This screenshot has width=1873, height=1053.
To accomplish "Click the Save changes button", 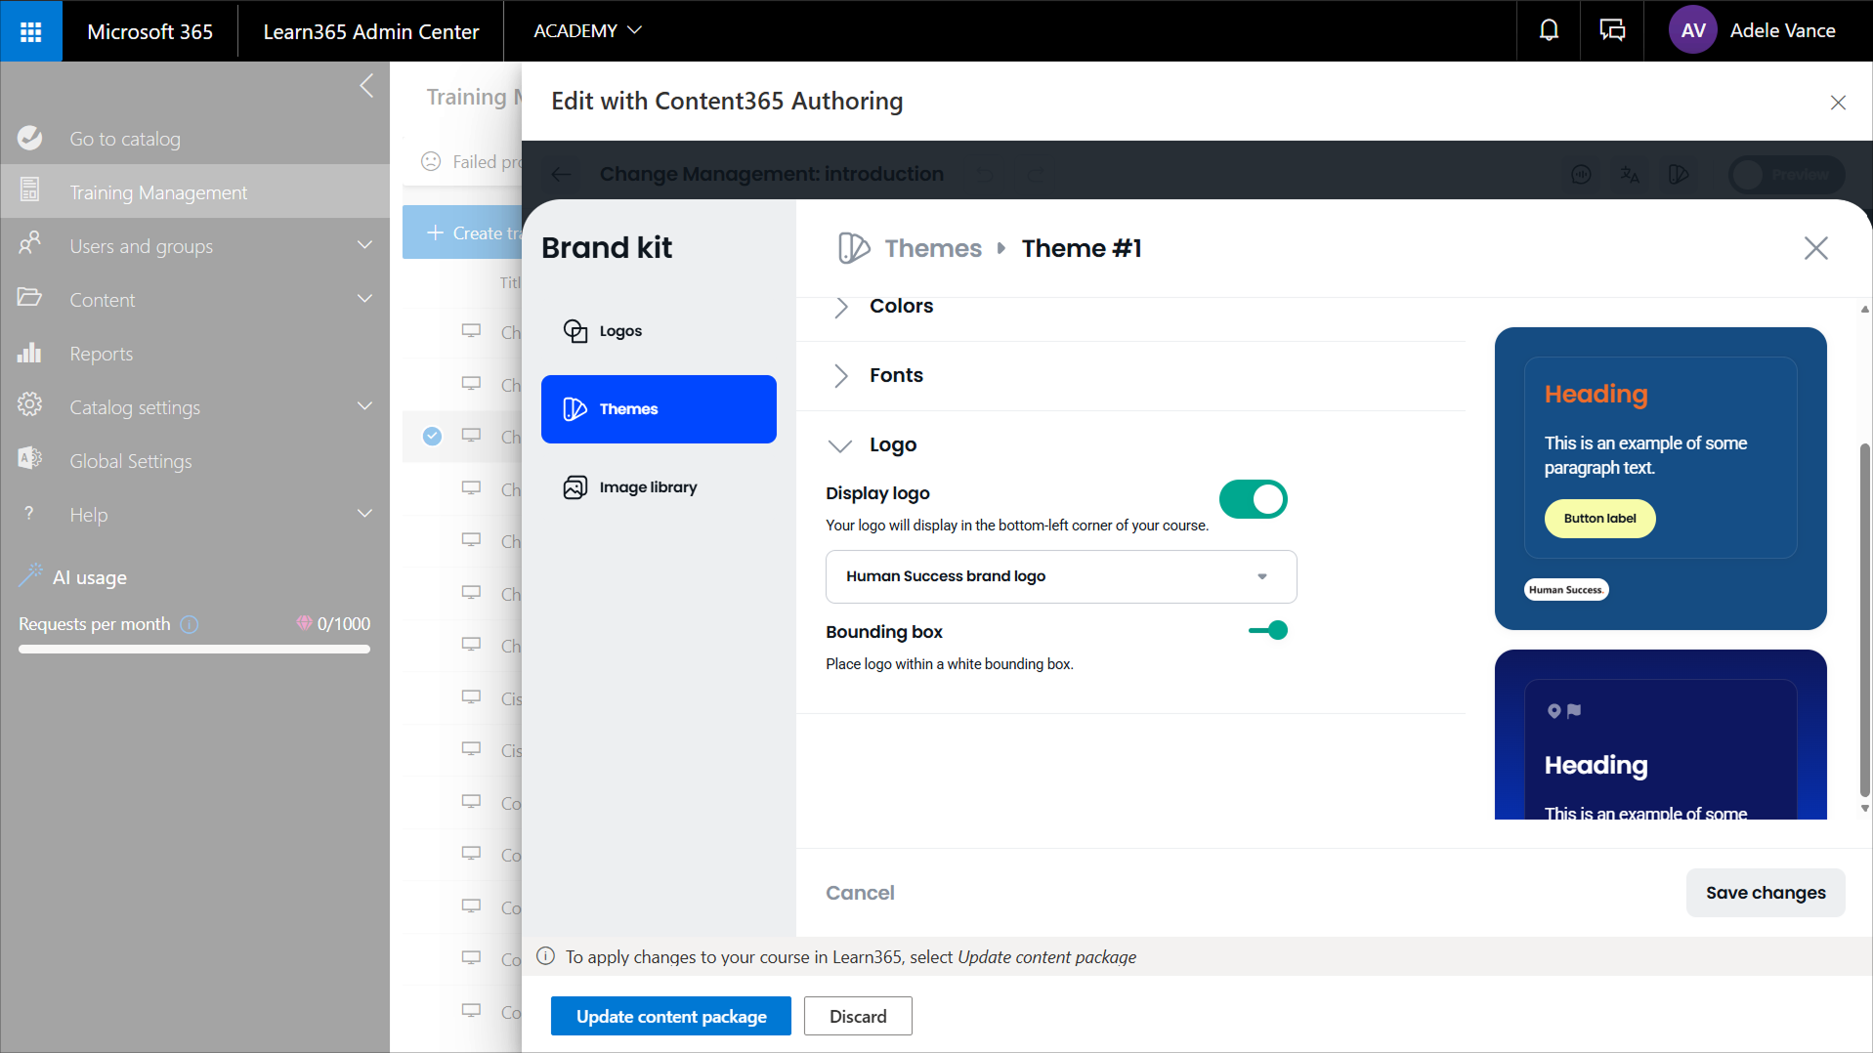I will coord(1765,893).
